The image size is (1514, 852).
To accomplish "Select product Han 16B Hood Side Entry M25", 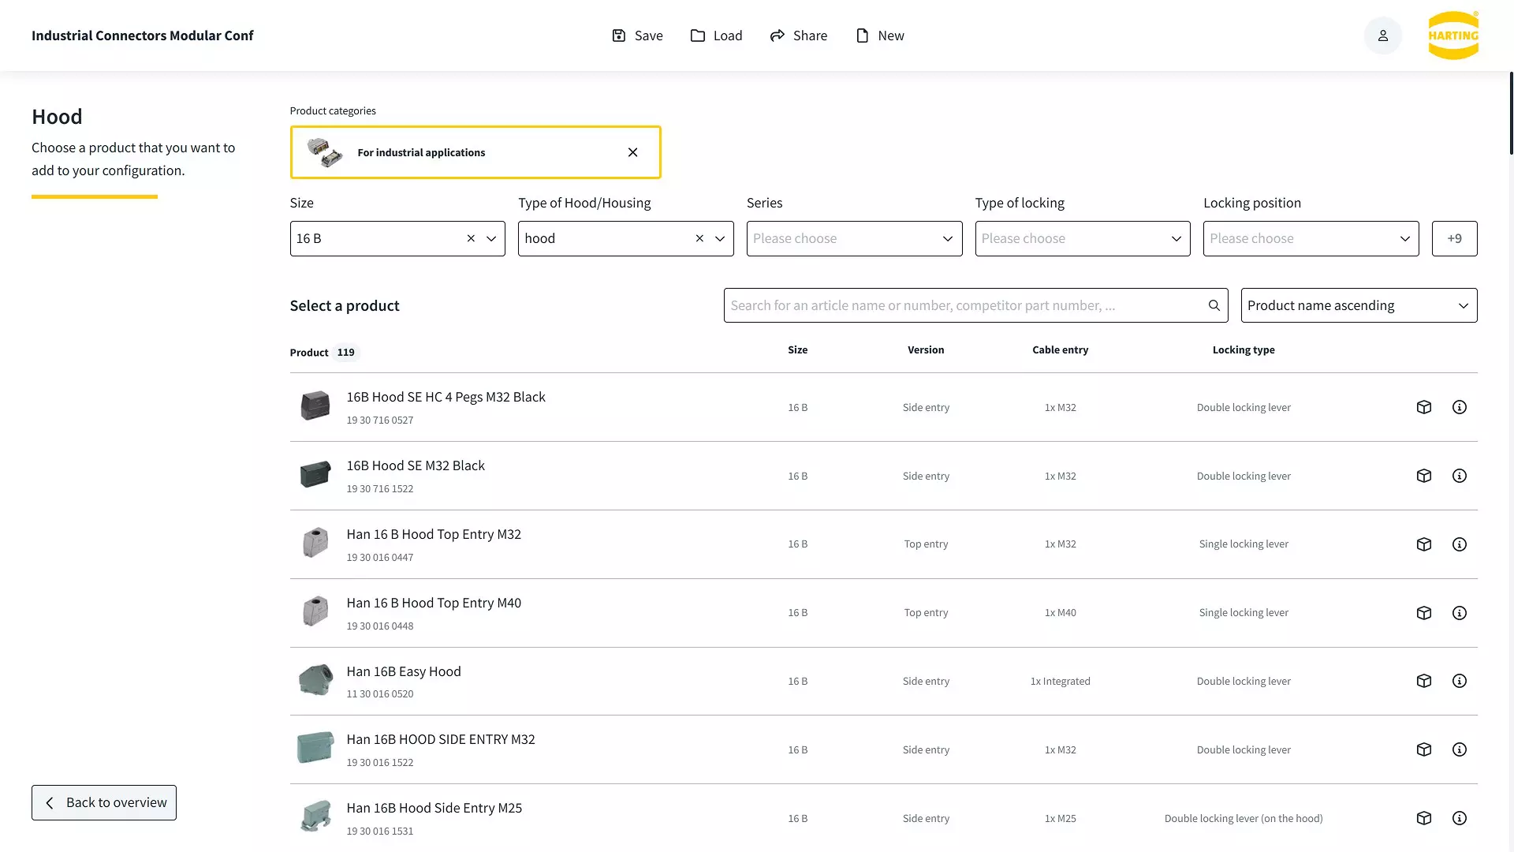I will coord(434,808).
